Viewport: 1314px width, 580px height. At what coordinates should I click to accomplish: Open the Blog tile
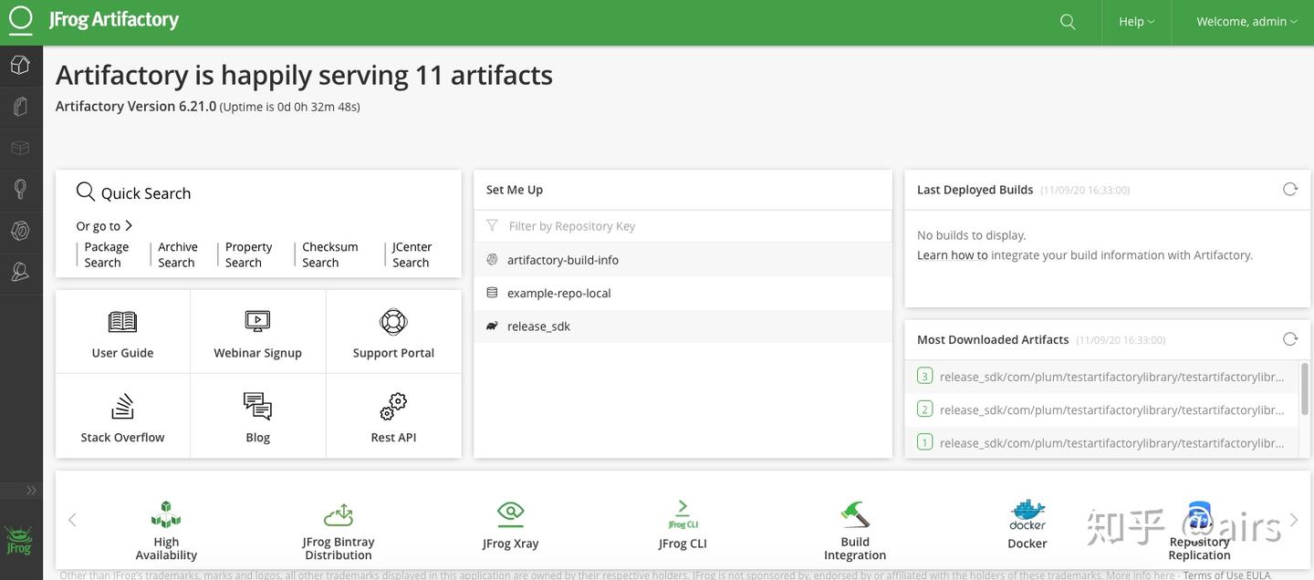tap(257, 416)
